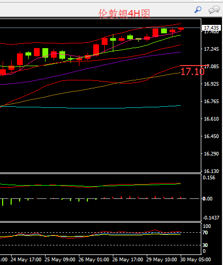Click the 17.245 price axis label
Screen dimensions: 223x265
(211, 49)
